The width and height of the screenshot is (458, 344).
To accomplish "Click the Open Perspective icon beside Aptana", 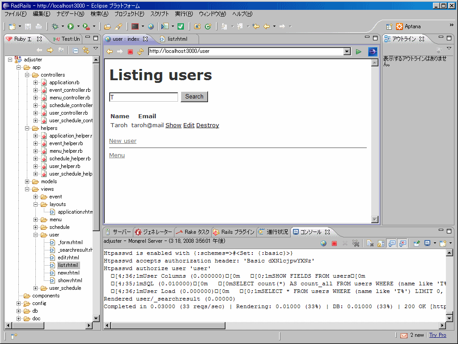I will coord(389,26).
